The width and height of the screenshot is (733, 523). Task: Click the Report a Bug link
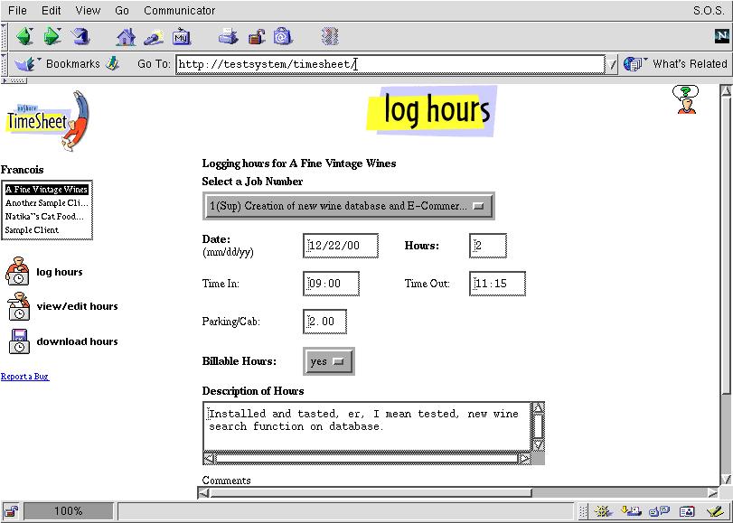click(24, 377)
